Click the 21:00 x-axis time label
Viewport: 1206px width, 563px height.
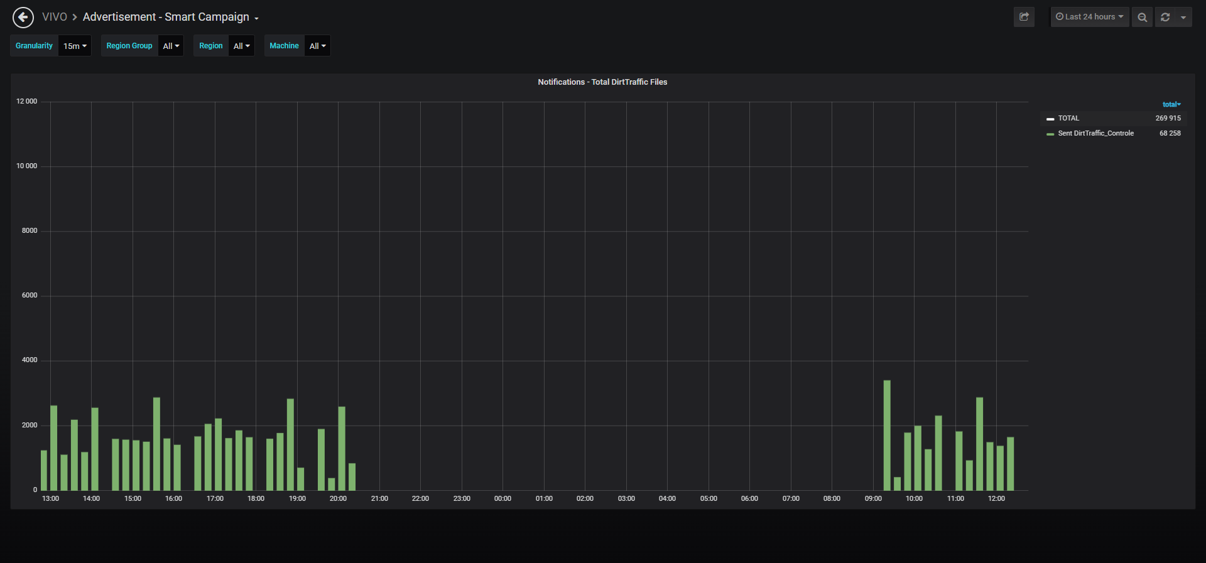pos(379,498)
